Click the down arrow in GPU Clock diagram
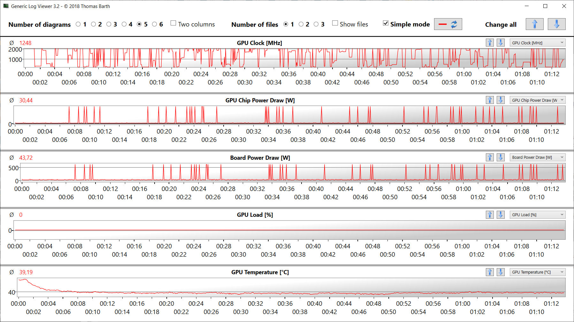 501,43
